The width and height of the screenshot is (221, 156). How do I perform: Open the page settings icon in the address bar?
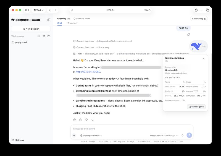click(x=72, y=10)
